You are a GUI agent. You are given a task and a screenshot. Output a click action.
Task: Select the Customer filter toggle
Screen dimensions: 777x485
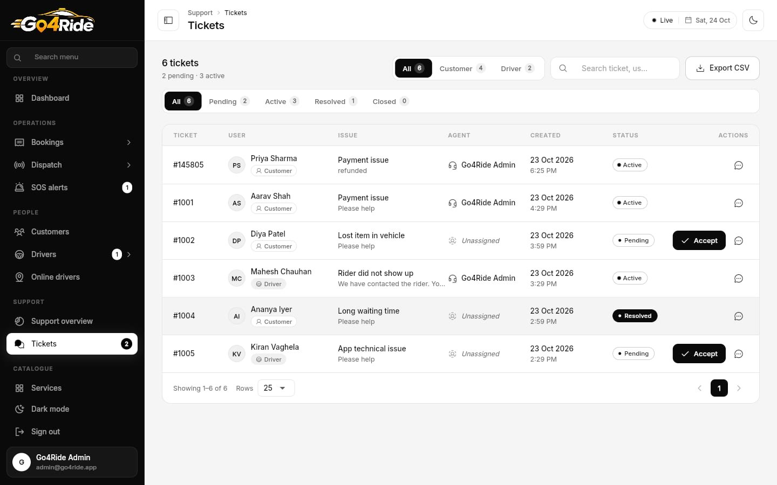tap(462, 68)
